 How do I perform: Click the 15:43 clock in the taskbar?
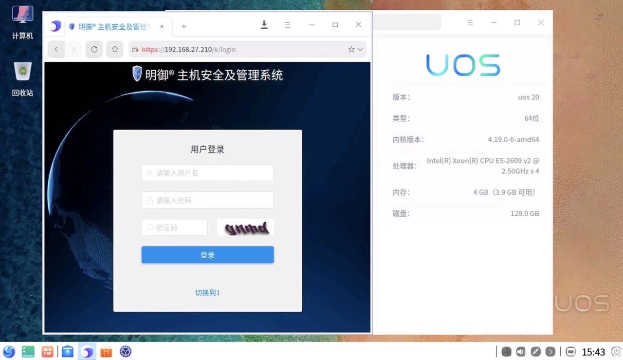(593, 352)
